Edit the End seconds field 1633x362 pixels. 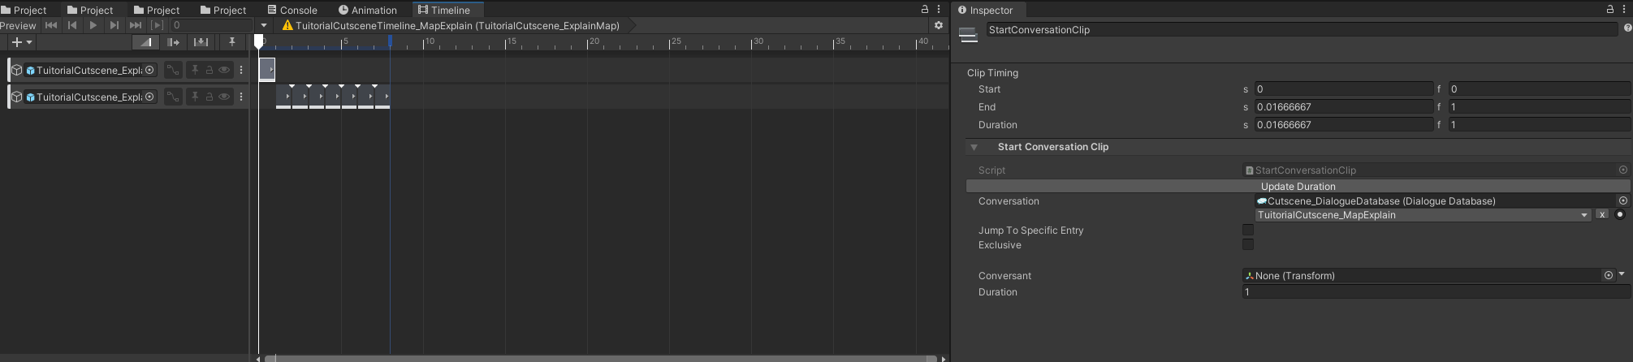[x=1344, y=106]
